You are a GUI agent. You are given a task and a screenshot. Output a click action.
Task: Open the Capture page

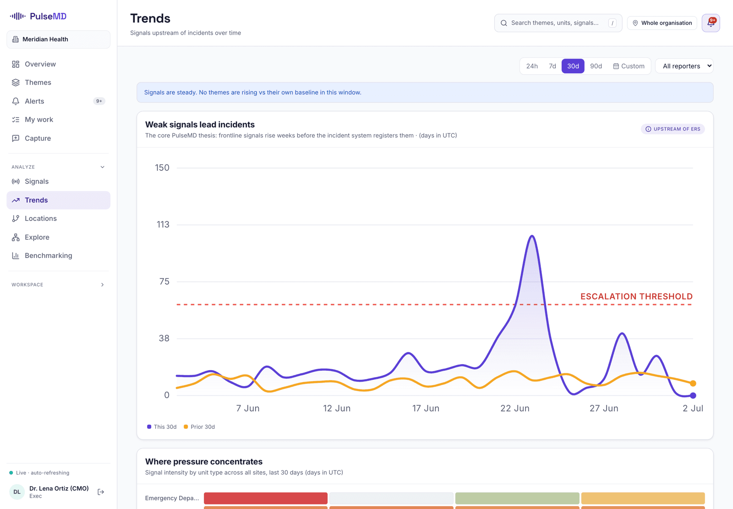pos(59,138)
